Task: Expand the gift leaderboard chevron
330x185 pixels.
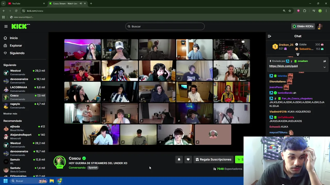Action: (298, 54)
